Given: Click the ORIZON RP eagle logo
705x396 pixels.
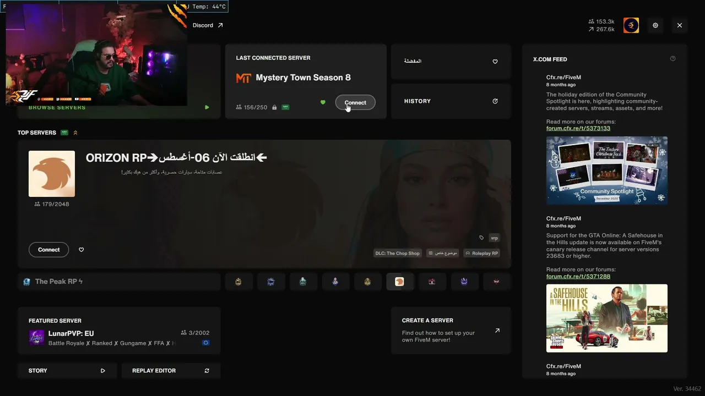Looking at the screenshot, I should 52,174.
